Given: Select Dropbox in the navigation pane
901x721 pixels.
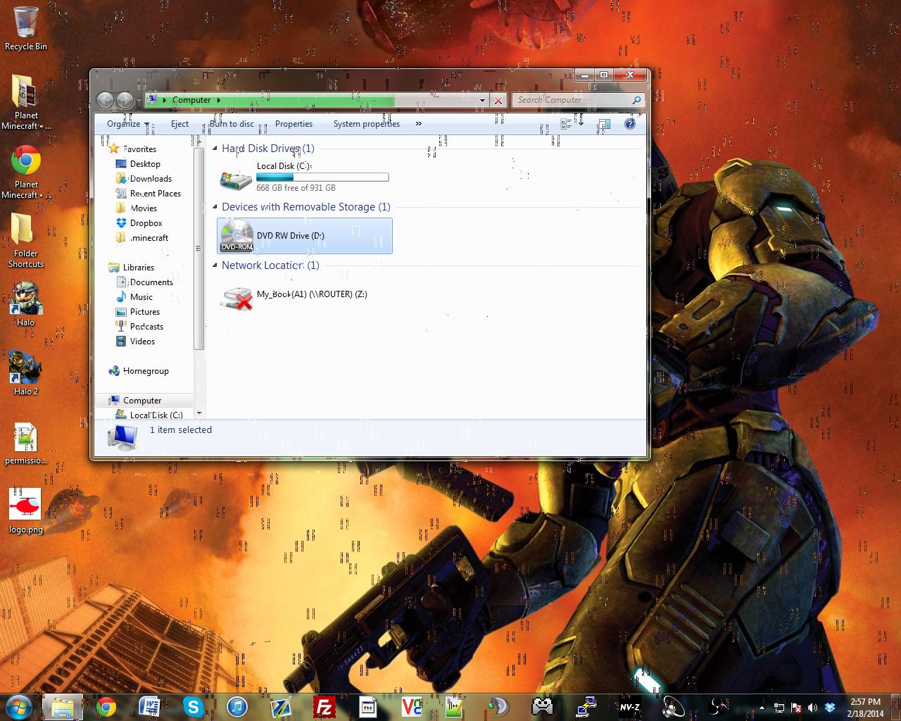Looking at the screenshot, I should 146,223.
